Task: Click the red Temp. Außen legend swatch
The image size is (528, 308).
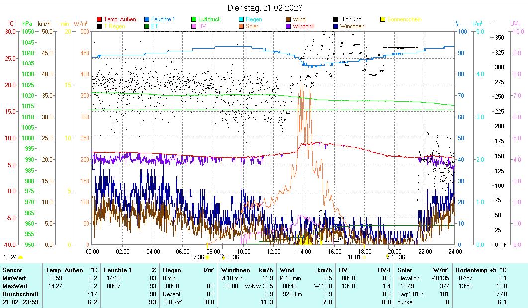Action: [x=99, y=19]
